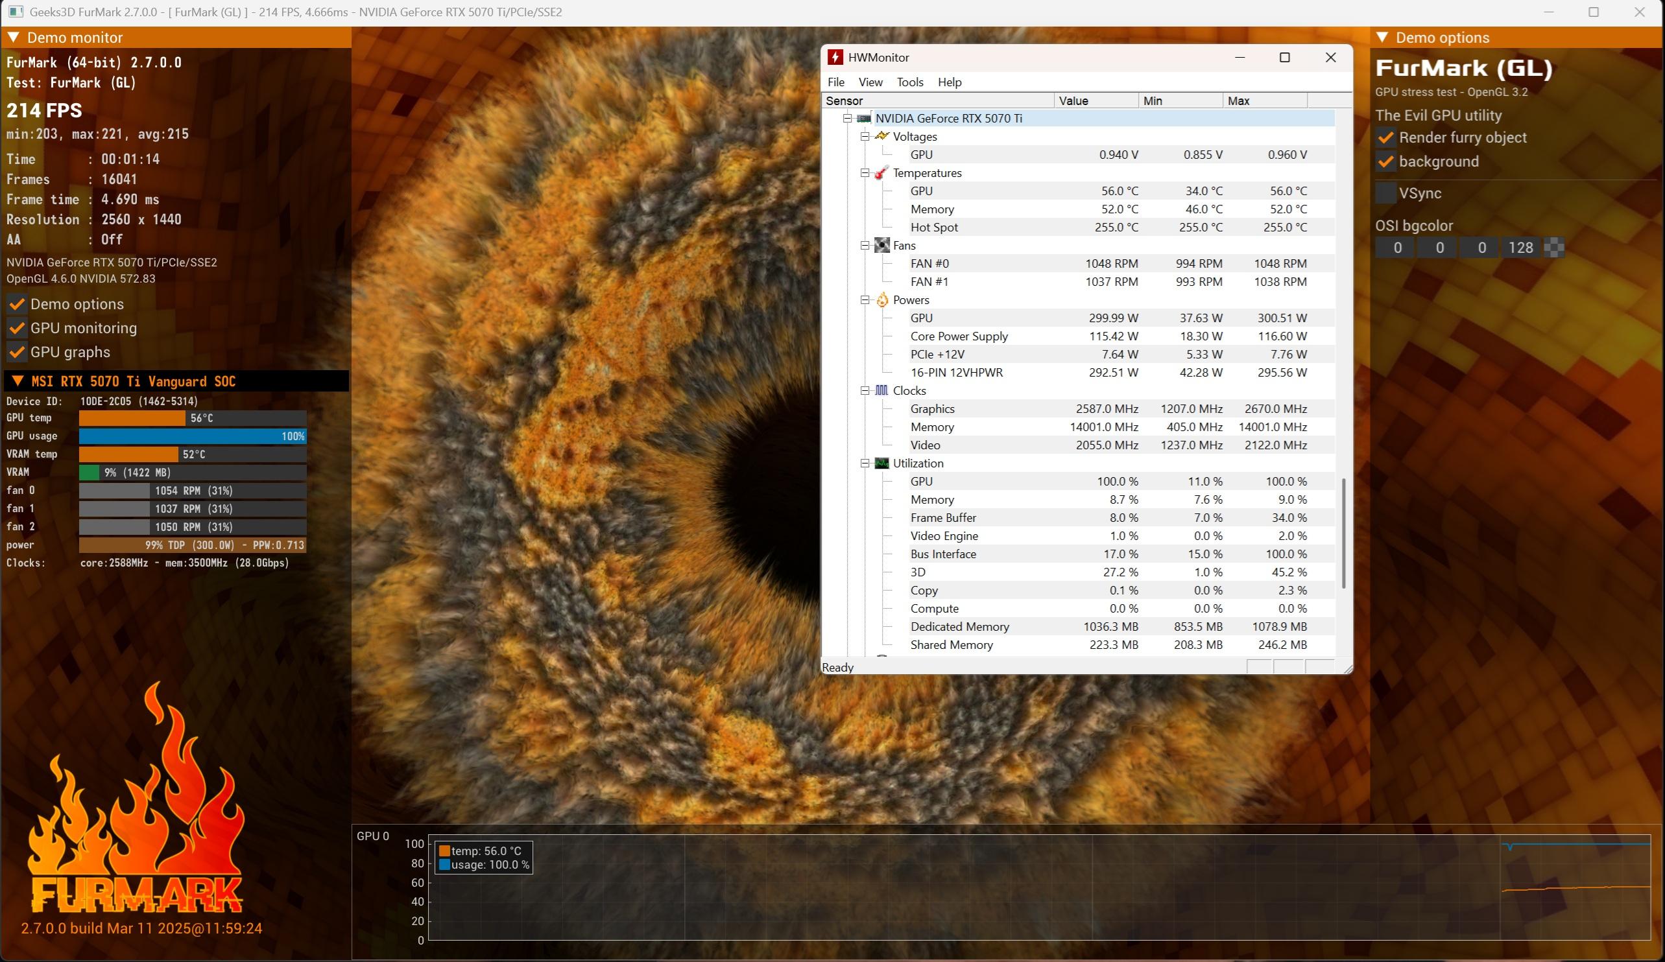Enable the VSync checkbox
1665x962 pixels.
1385,193
